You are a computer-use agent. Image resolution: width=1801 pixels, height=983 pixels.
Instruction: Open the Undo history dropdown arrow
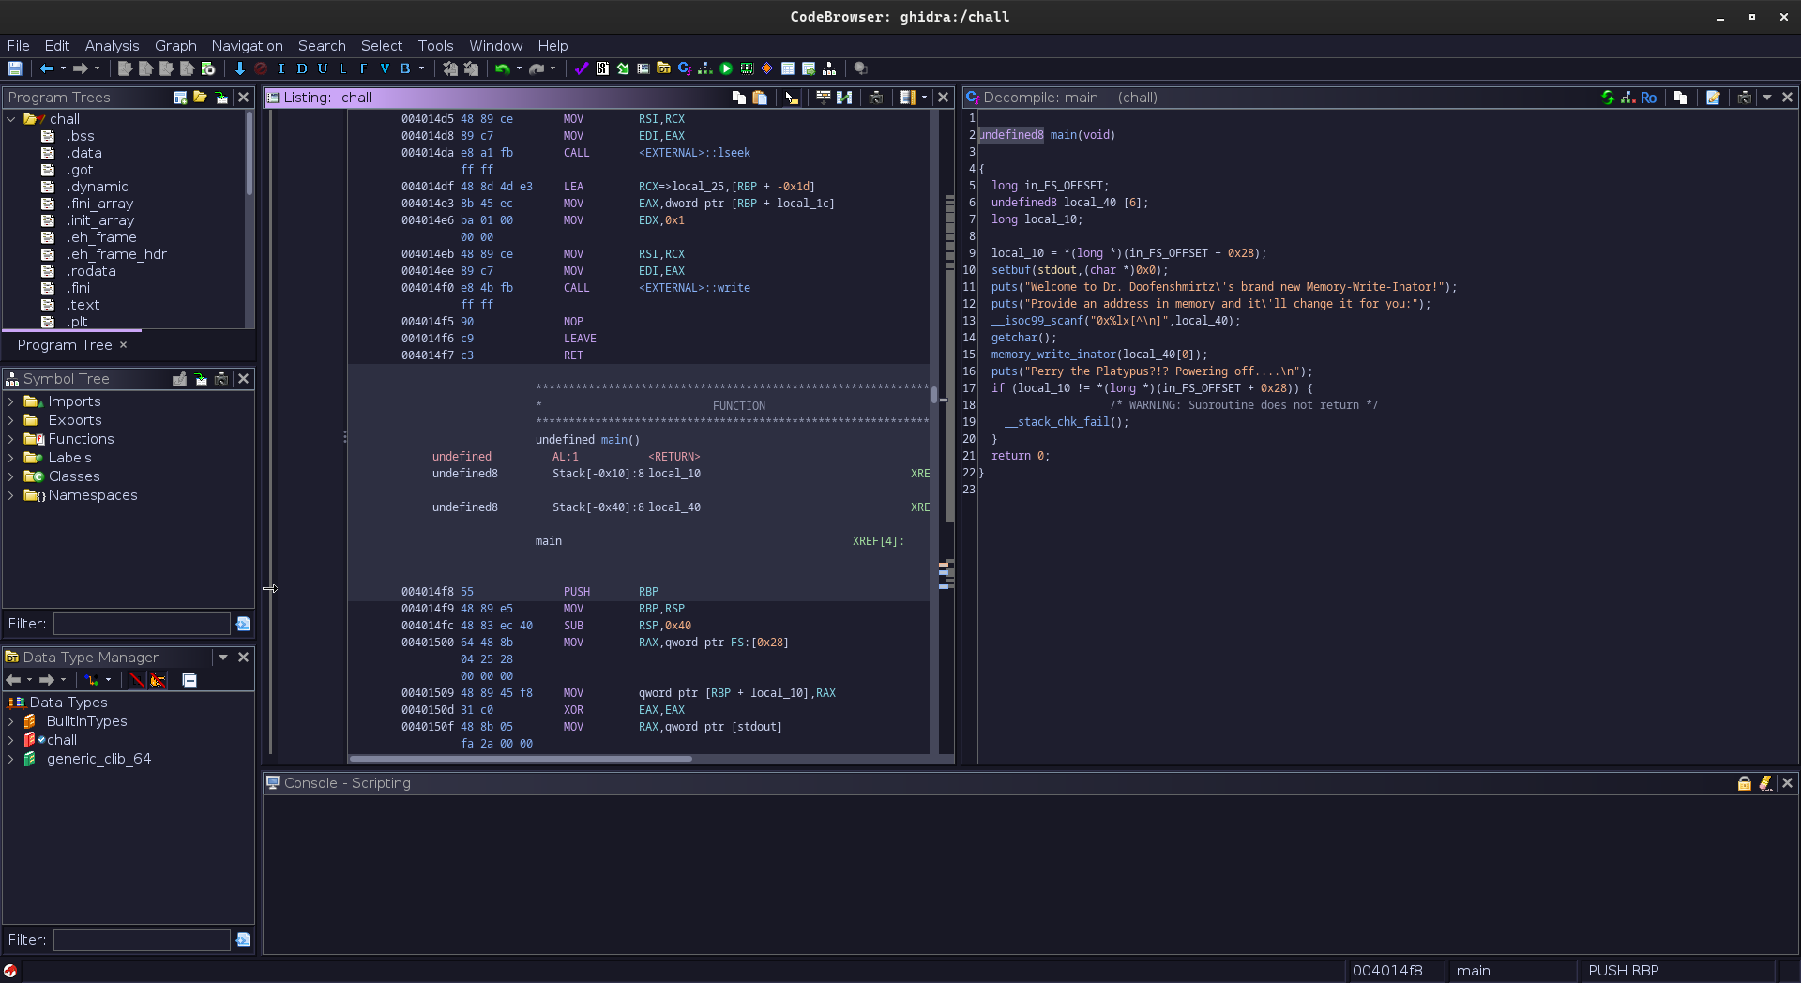click(519, 68)
